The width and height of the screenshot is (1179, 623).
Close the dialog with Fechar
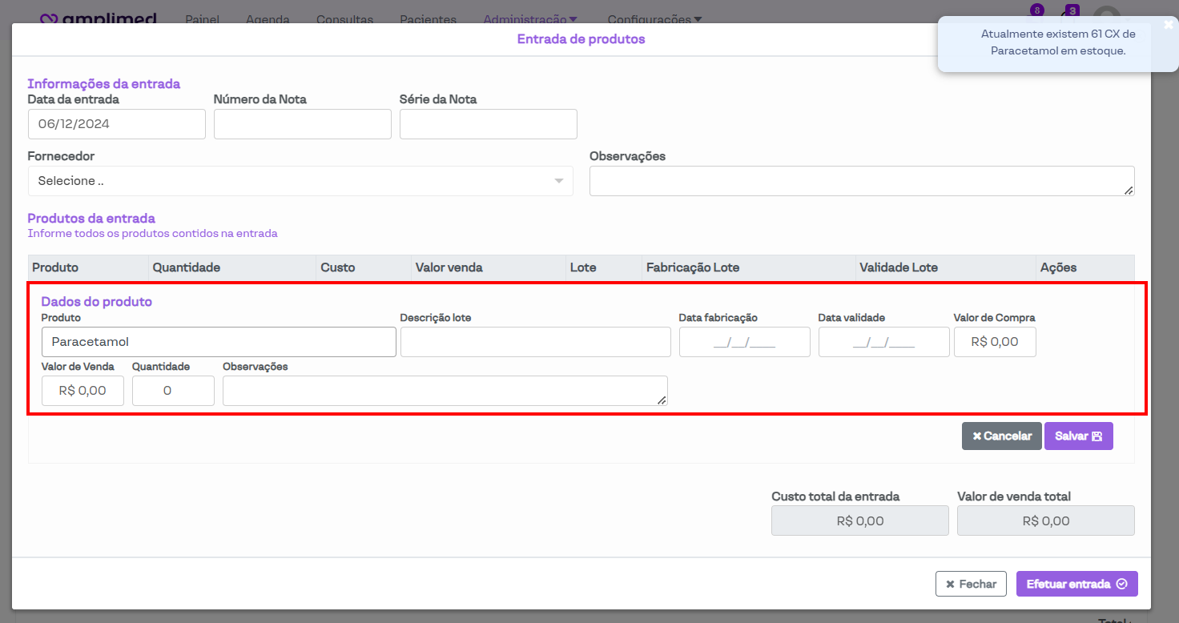click(970, 584)
